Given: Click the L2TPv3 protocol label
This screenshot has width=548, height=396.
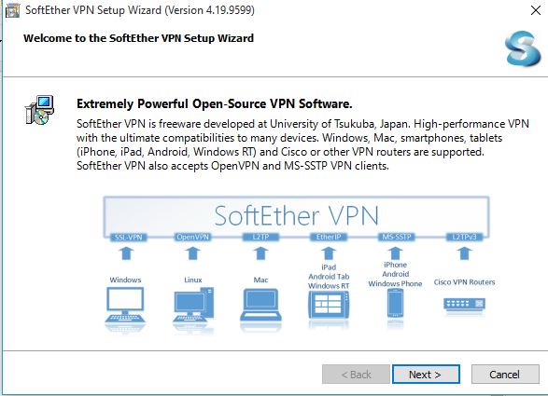Looking at the screenshot, I should pos(464,237).
